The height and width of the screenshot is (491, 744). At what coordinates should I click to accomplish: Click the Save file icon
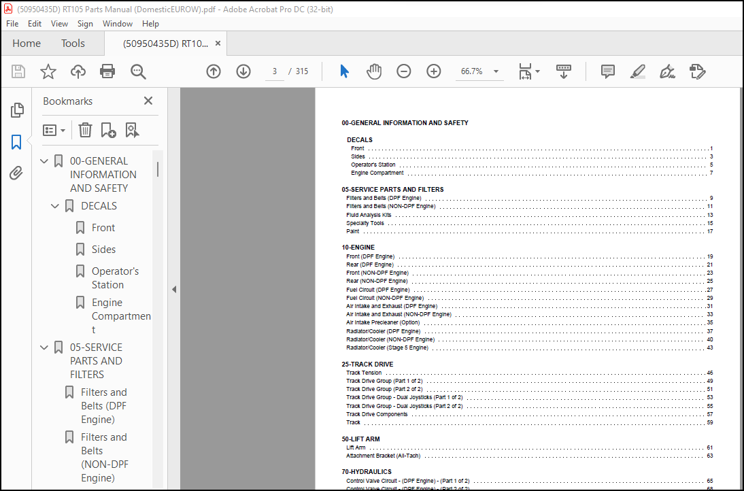[18, 71]
